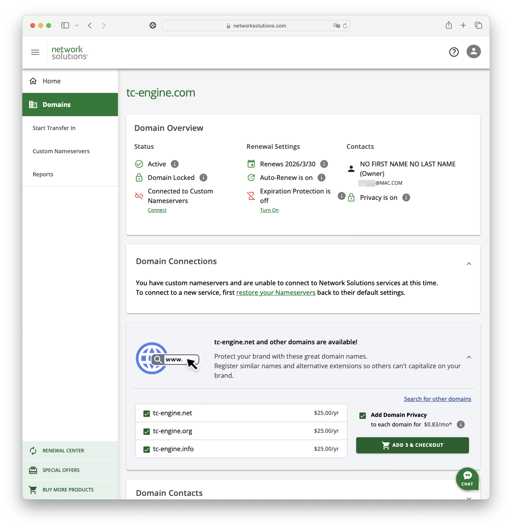Image resolution: width=512 pixels, height=529 pixels.
Task: Click the tc-engine.com page heading
Action: tap(161, 93)
